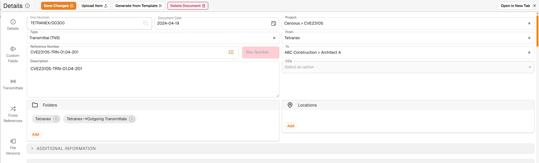This screenshot has width=539, height=163.
Task: Clear the To field ABC Construction
Action: coord(529,53)
